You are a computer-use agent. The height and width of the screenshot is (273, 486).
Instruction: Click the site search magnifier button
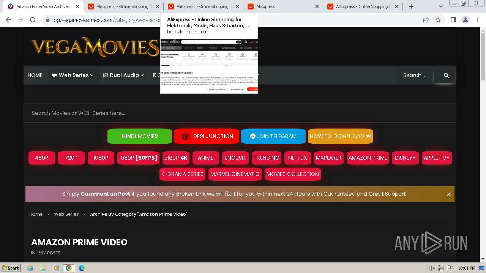(446, 75)
